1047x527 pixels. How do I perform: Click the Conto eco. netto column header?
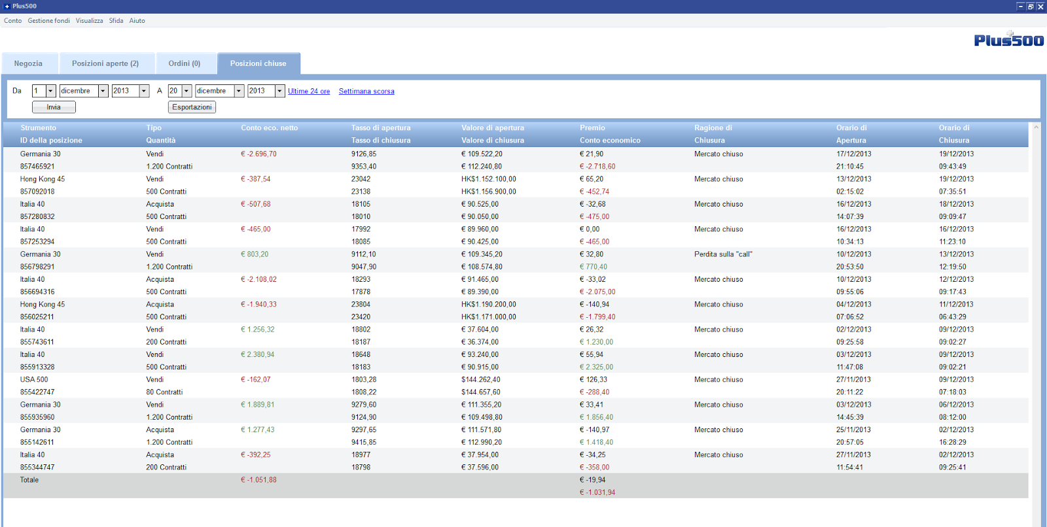(x=269, y=128)
